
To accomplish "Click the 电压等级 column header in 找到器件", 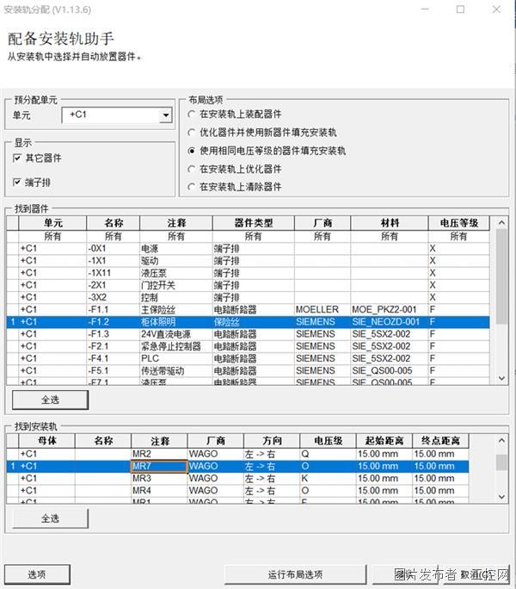I will (458, 223).
